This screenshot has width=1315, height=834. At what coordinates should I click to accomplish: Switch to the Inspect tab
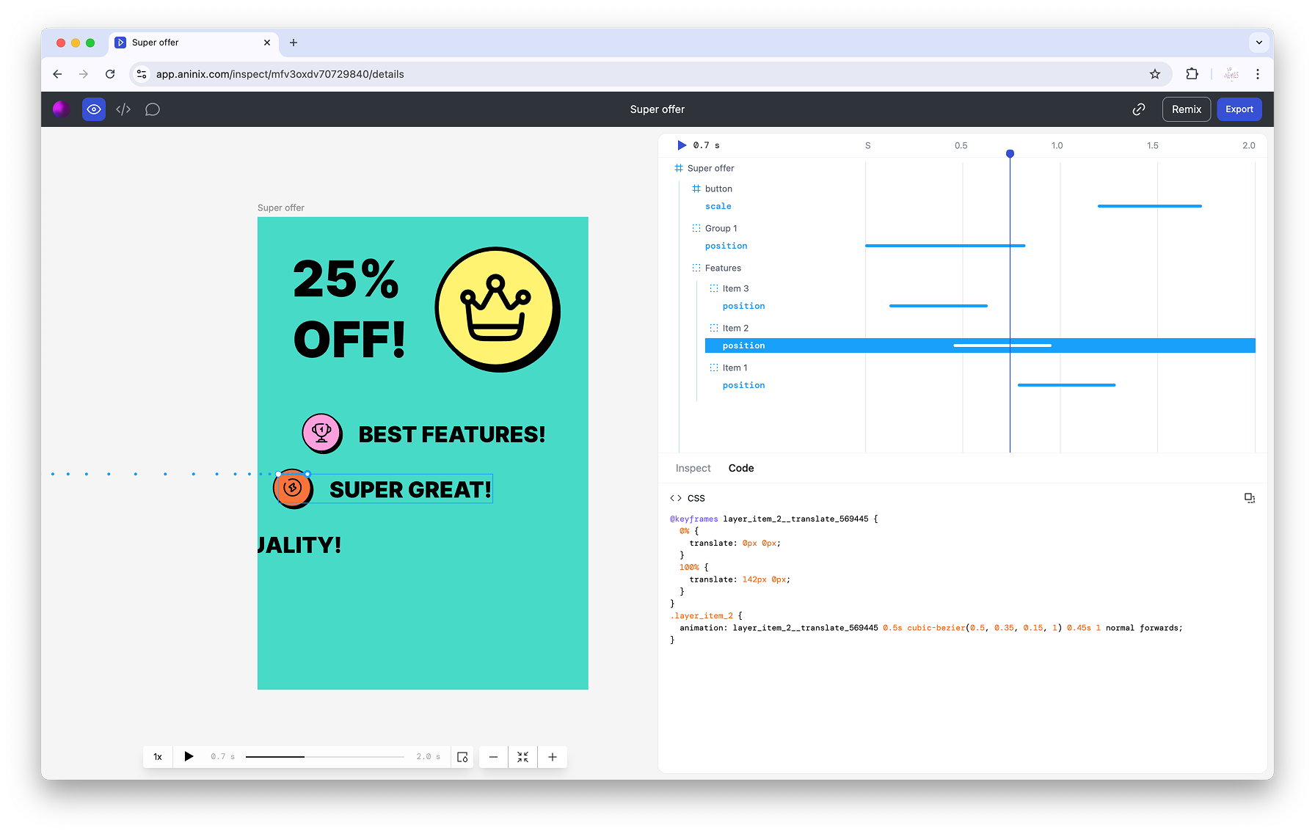pos(693,468)
